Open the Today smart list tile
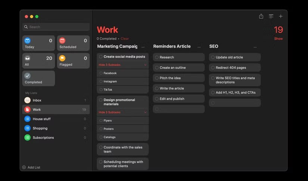Viewport: 308px width, 181px height. tap(38, 43)
